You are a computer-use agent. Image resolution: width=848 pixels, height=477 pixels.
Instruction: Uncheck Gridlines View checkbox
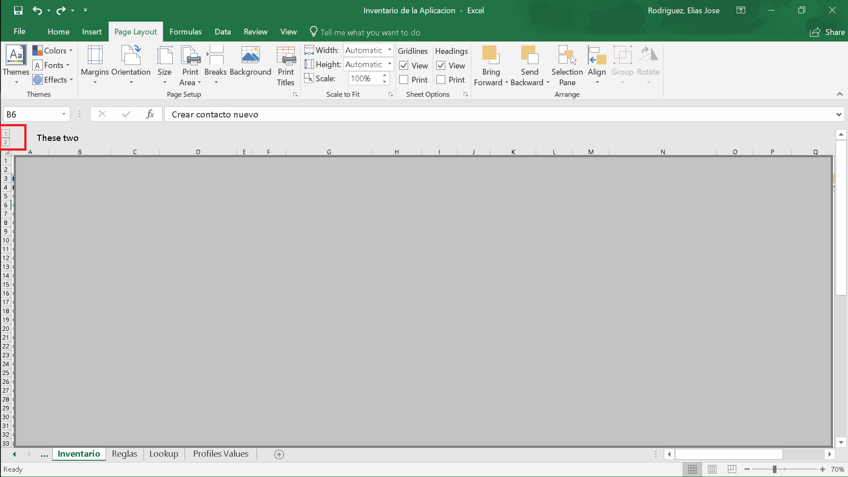tap(404, 66)
